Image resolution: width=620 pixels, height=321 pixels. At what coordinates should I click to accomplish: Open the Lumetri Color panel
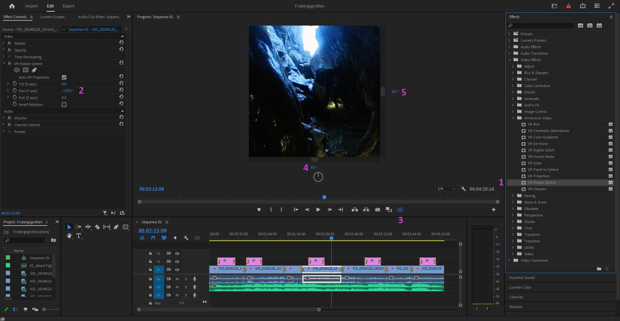pyautogui.click(x=520, y=287)
